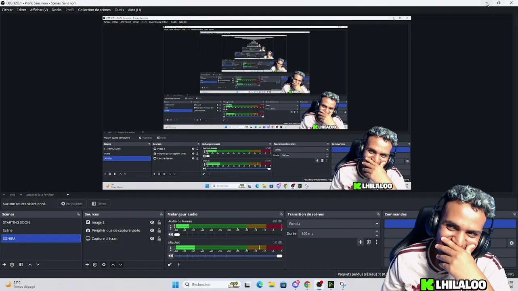518x291 pixels.
Task: Add a scene transition with plus icon
Action: coord(361,242)
